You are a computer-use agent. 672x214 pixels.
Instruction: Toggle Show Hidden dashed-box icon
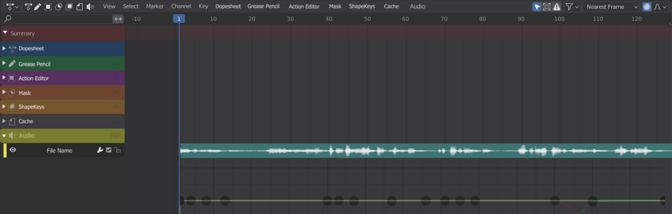pos(546,7)
